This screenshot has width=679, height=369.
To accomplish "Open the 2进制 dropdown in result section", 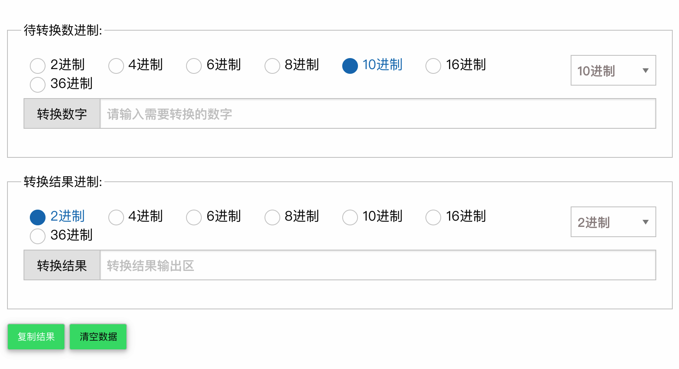I will point(613,222).
